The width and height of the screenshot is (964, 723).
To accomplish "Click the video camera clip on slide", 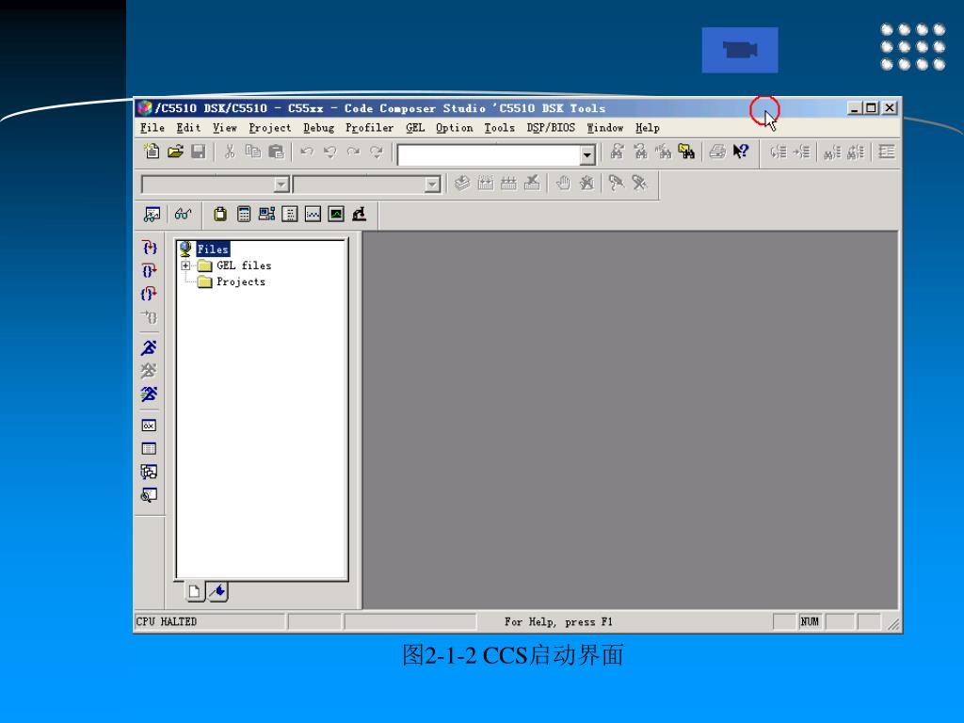I will 740,50.
